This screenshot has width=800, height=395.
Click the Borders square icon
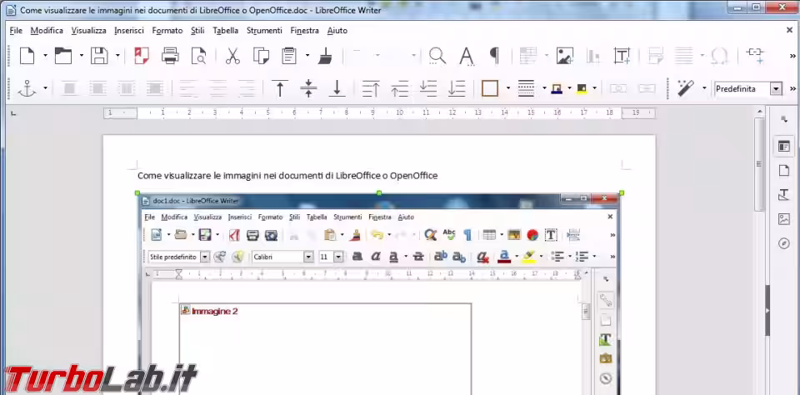[x=490, y=88]
